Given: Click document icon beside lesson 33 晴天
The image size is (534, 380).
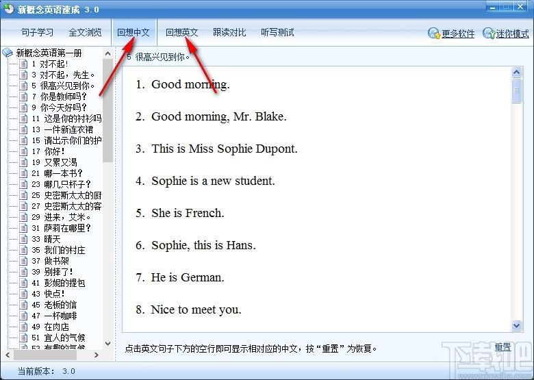Looking at the screenshot, I should 23,239.
